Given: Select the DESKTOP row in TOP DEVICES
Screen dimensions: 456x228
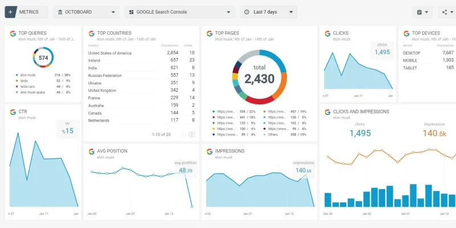Looking at the screenshot, I should pyautogui.click(x=429, y=53).
